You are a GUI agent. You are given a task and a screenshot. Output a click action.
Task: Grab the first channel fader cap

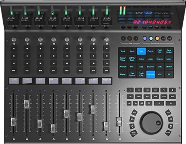coord(13,122)
